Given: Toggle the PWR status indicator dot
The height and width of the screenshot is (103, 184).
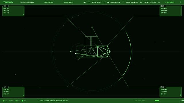Looking at the screenshot, I should (x=10, y=101).
